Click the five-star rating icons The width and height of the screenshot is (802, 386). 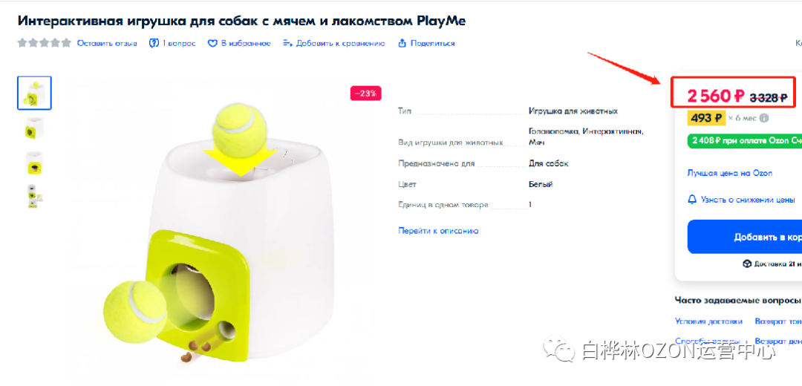(x=44, y=43)
